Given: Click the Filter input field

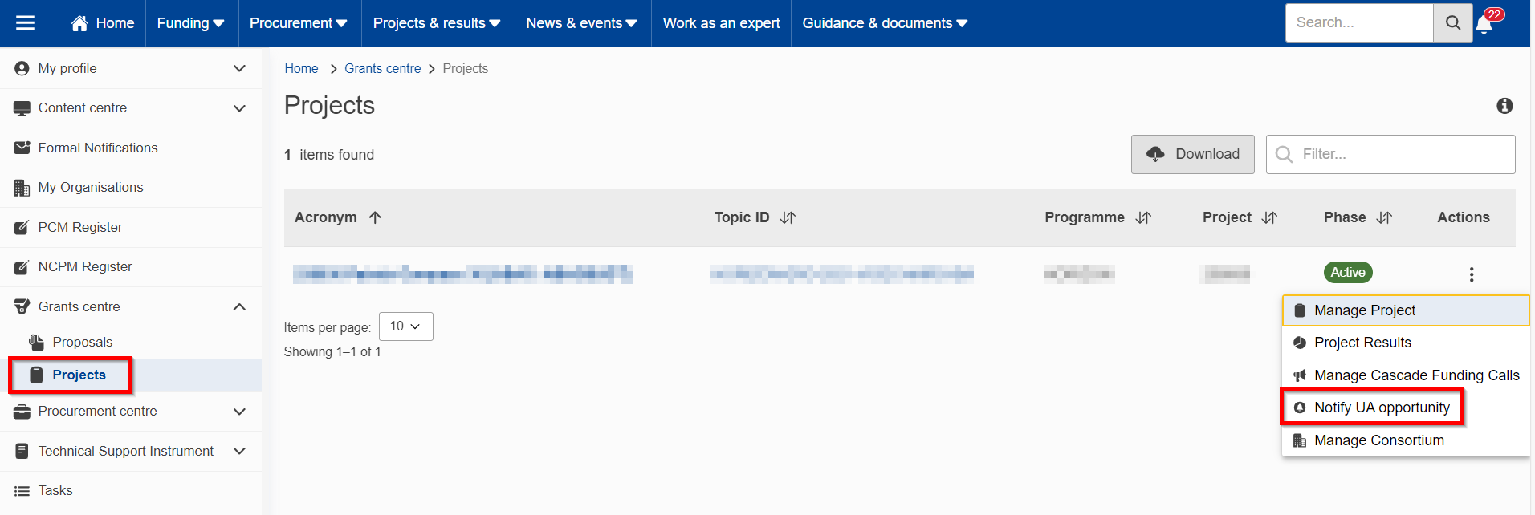Looking at the screenshot, I should (1390, 154).
